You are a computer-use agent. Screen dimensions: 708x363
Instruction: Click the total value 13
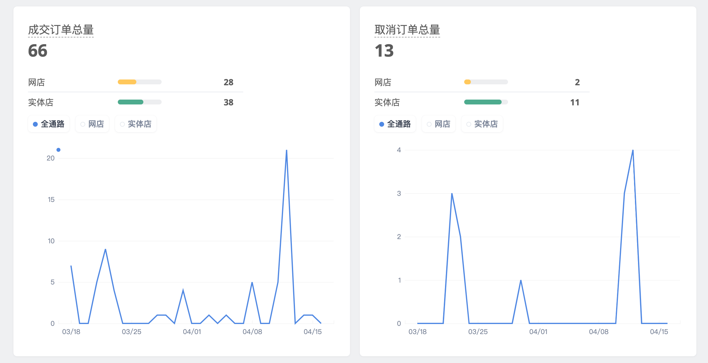[384, 51]
